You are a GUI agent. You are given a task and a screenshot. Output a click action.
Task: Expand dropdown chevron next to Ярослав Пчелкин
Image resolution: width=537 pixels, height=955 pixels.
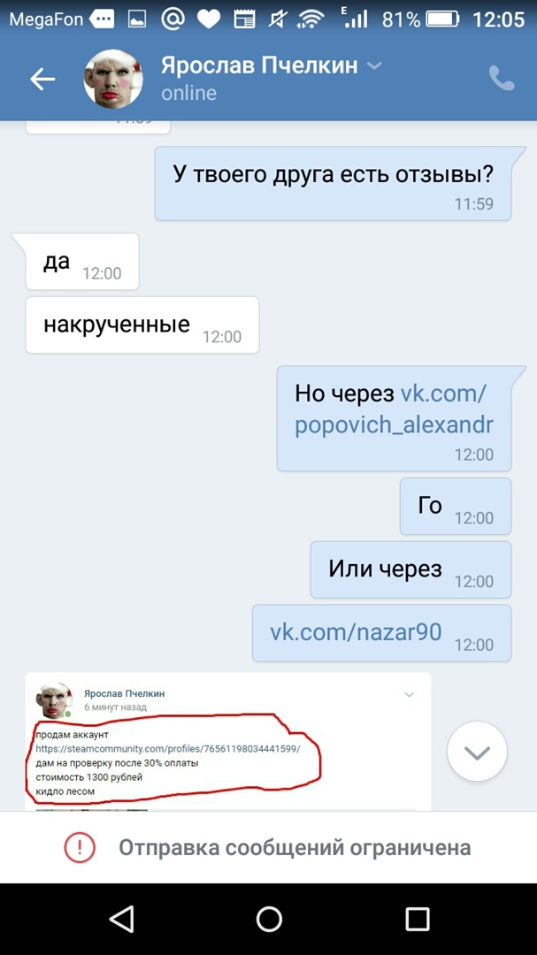pyautogui.click(x=375, y=65)
